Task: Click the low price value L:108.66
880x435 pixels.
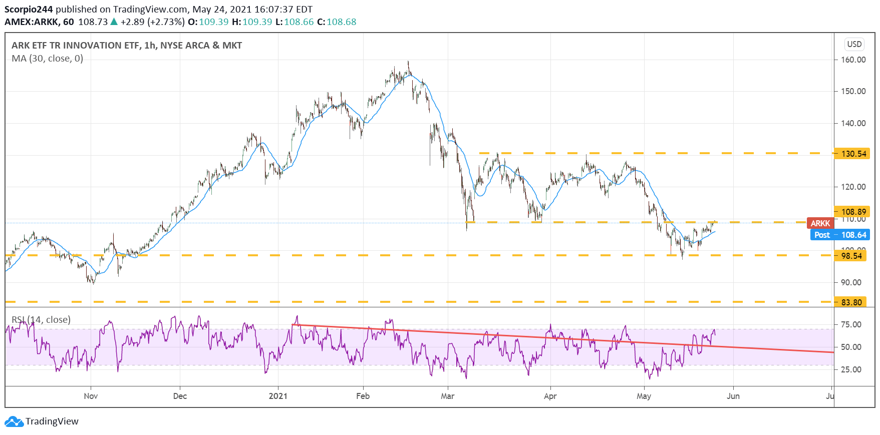Action: [x=295, y=22]
